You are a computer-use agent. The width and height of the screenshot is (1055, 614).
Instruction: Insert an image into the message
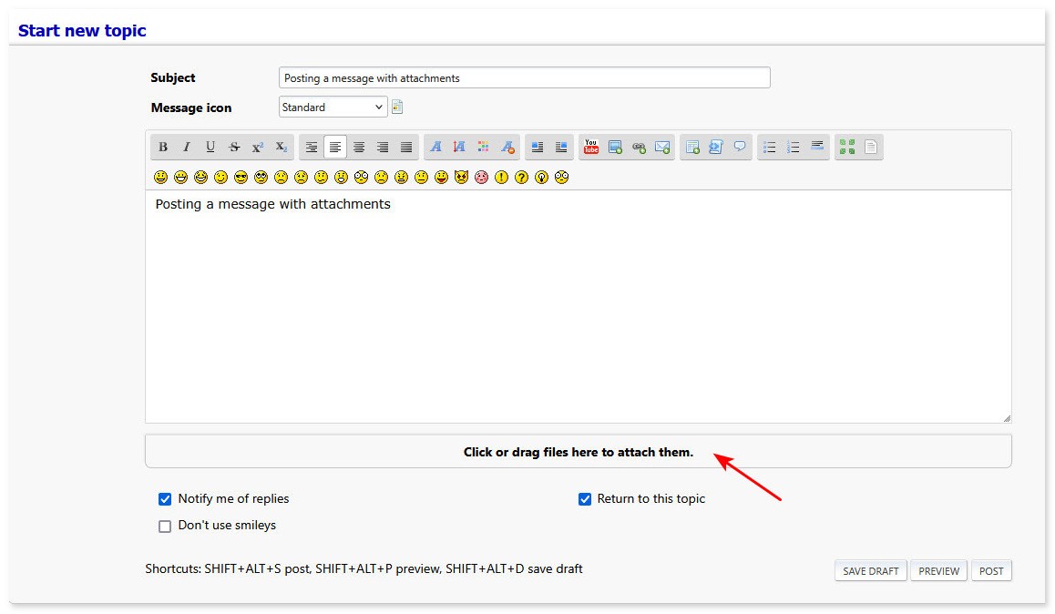click(x=614, y=147)
